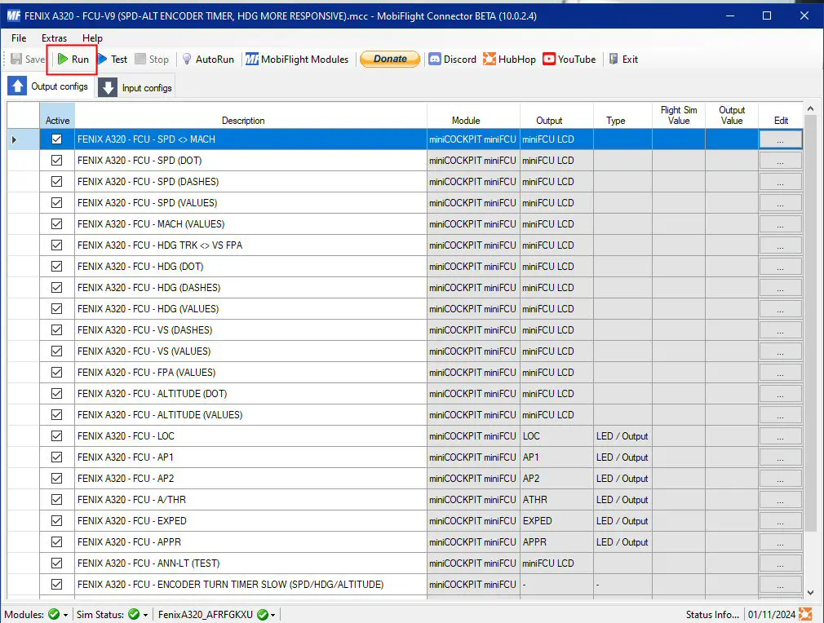The image size is (824, 623).
Task: Uncheck Active for SPD <> MACH row
Action: pos(57,139)
